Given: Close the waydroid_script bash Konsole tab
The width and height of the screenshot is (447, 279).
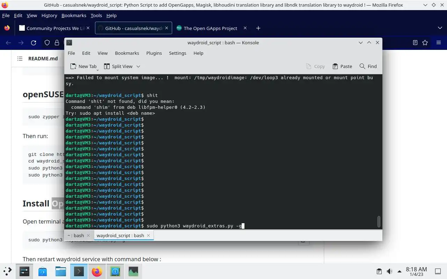Looking at the screenshot, I should (148, 235).
